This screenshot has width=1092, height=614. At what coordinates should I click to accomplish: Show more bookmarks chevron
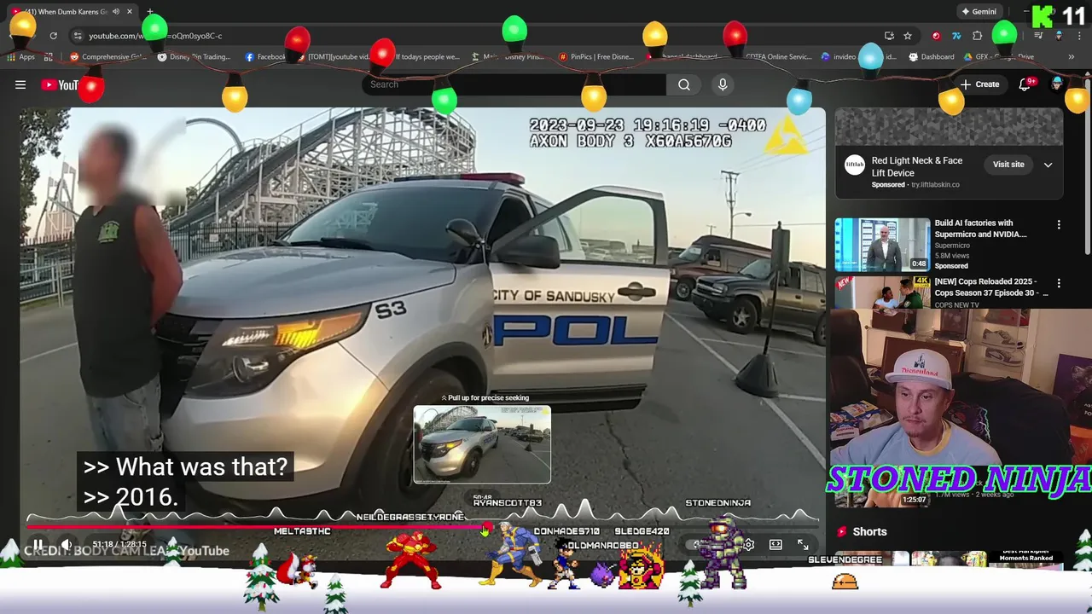pos(1071,57)
